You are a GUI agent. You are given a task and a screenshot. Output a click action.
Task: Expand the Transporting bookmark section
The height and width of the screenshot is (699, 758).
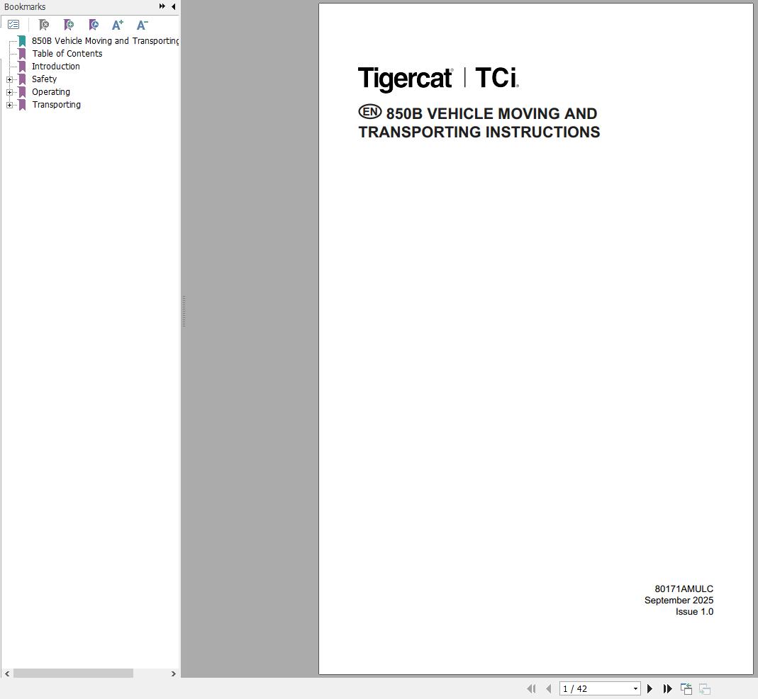[9, 104]
